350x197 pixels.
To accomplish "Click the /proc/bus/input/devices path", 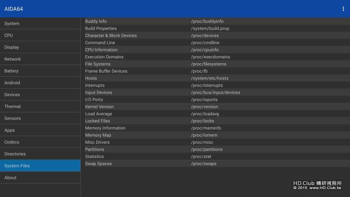I will click(215, 92).
